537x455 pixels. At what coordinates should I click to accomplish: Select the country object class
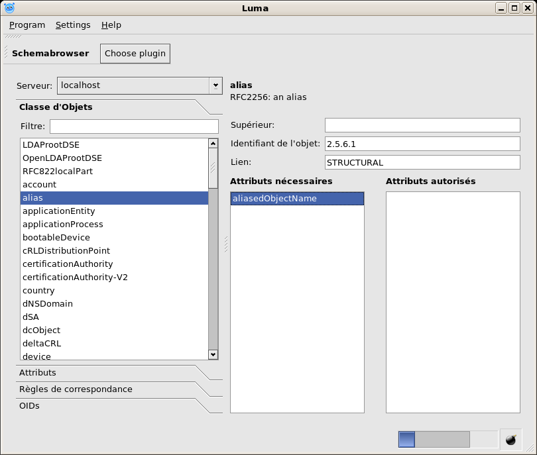38,291
